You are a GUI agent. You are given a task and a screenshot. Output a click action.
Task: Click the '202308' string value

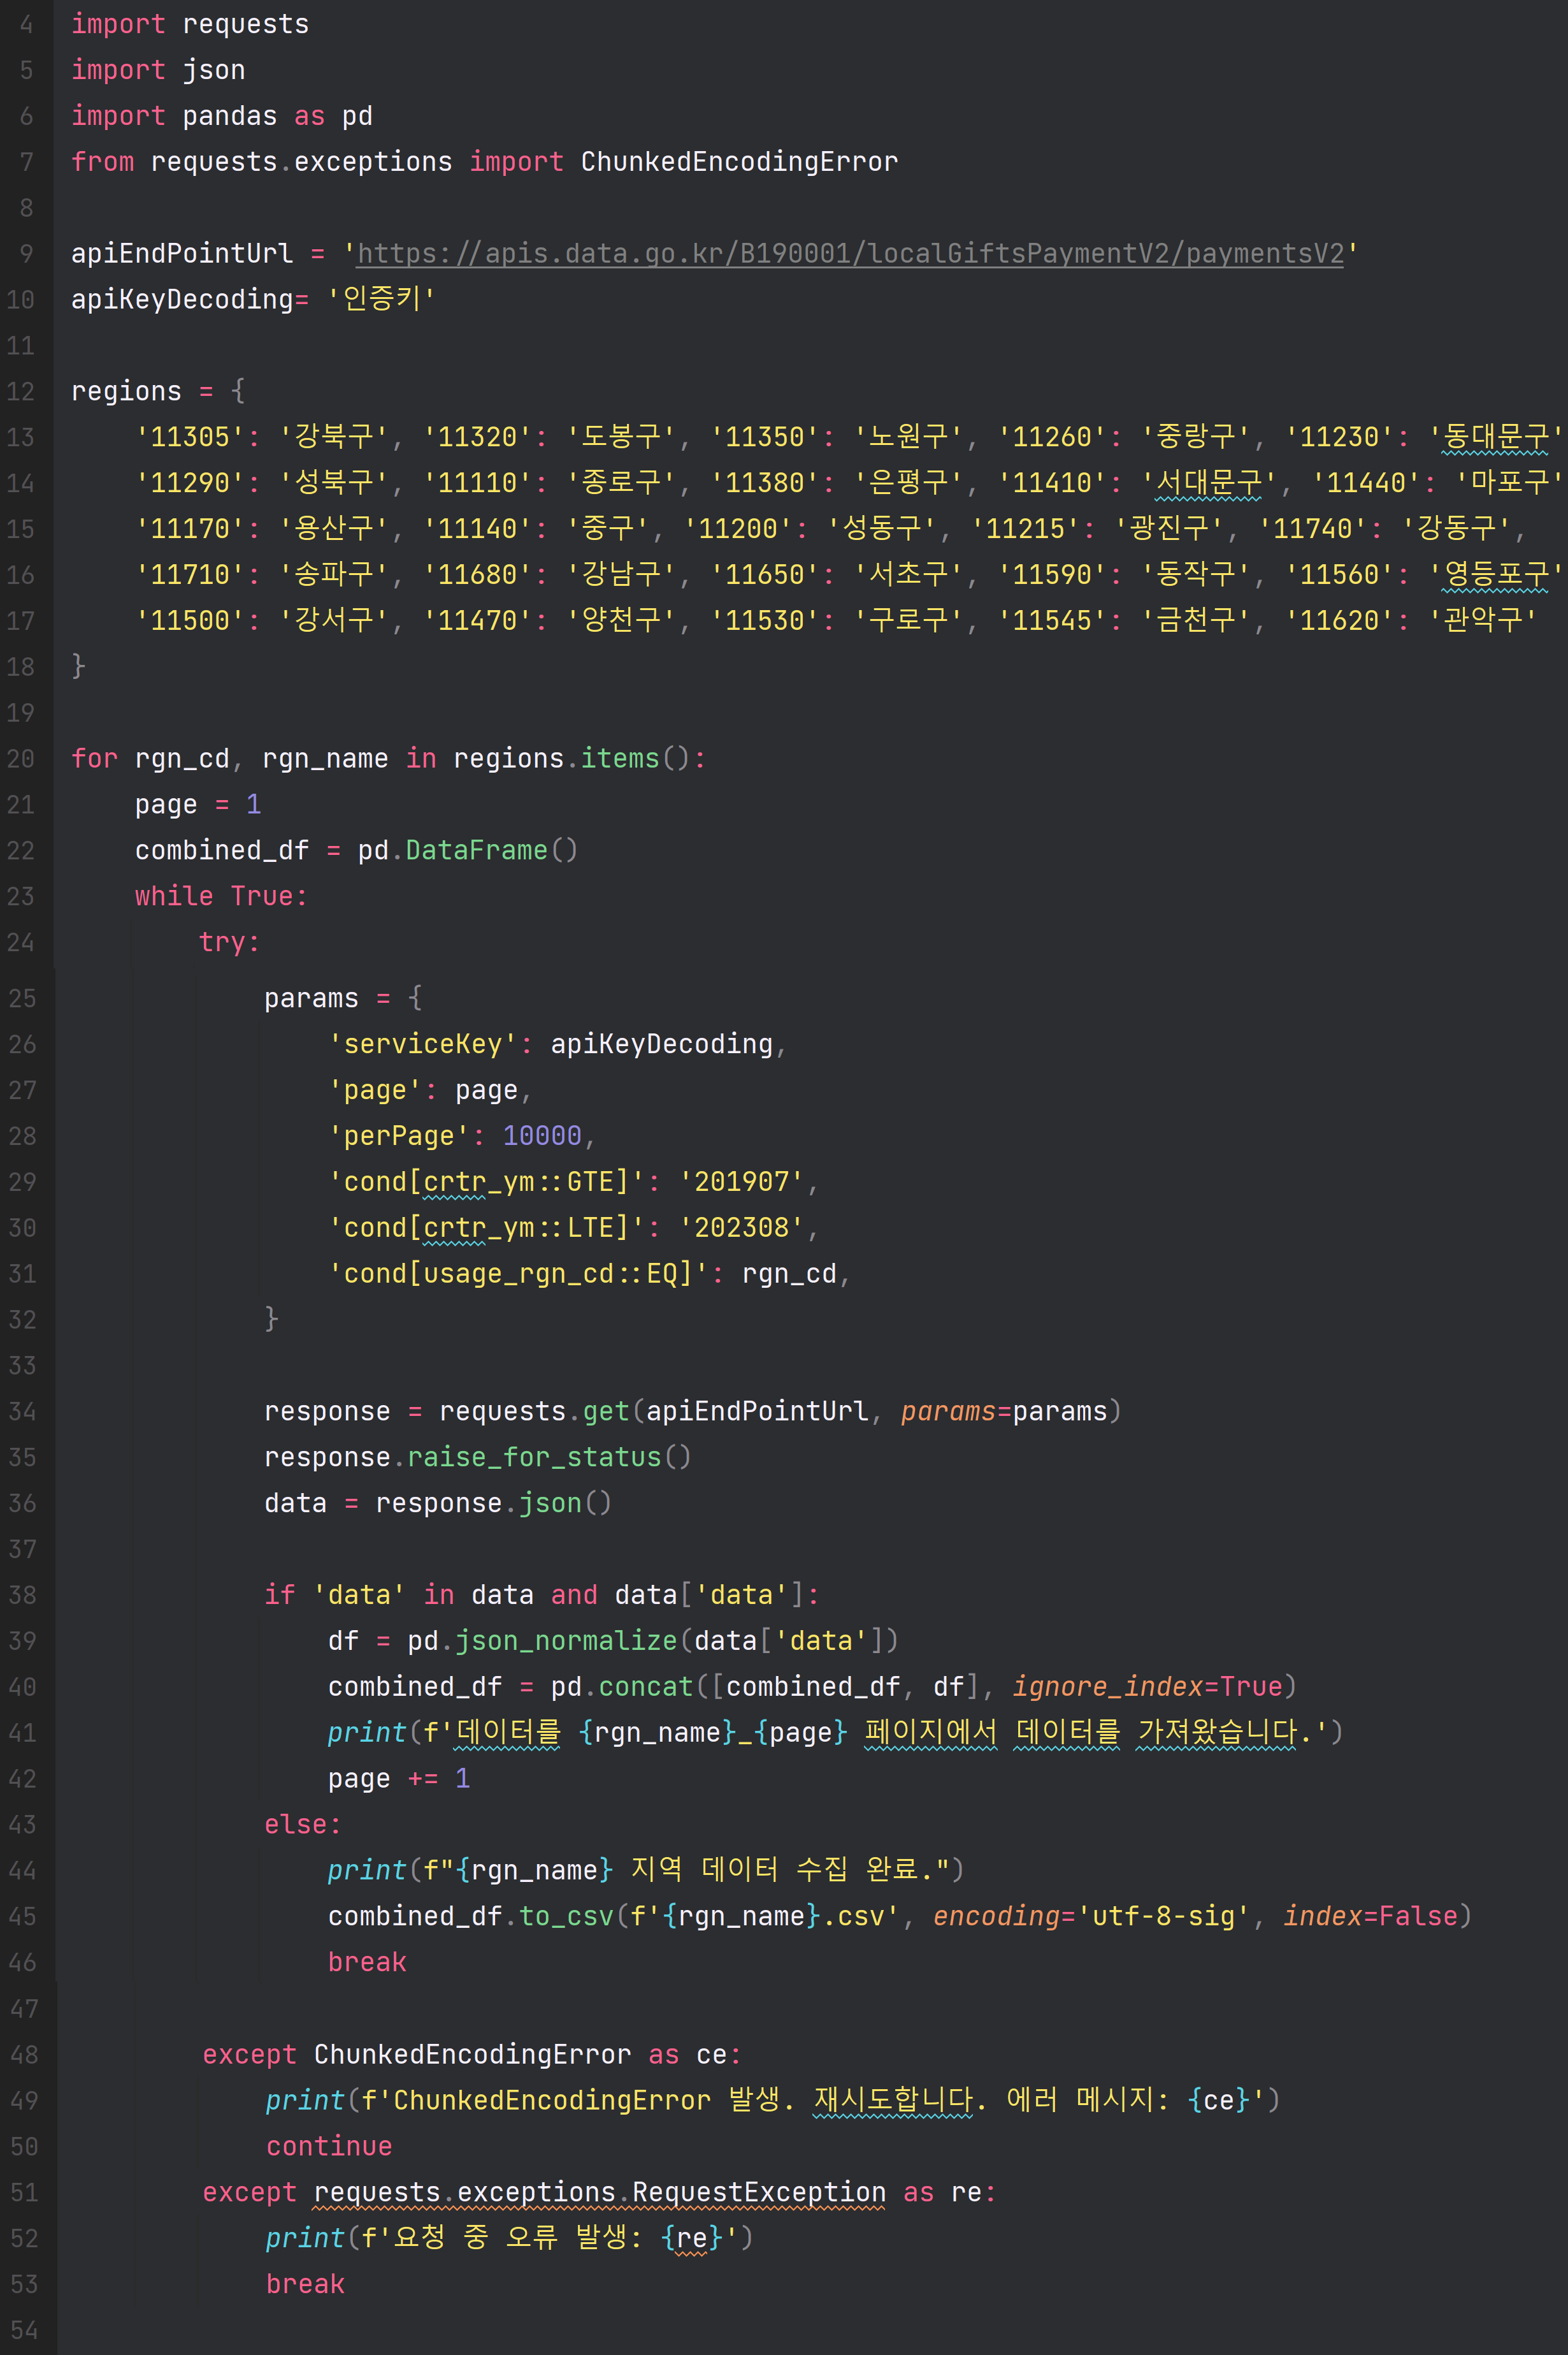click(741, 1229)
